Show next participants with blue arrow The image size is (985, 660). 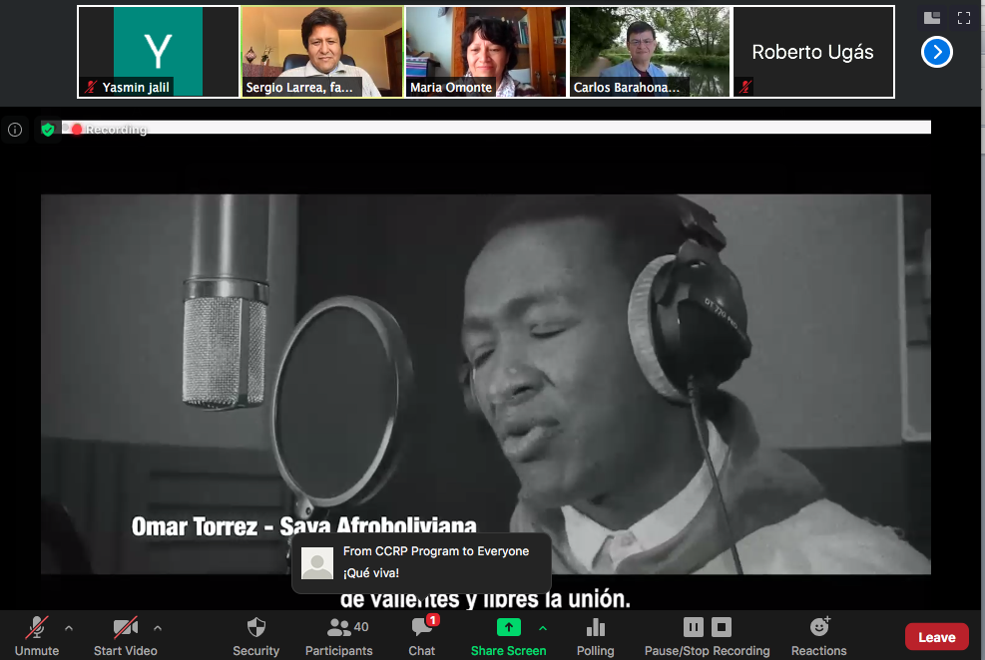tap(936, 52)
